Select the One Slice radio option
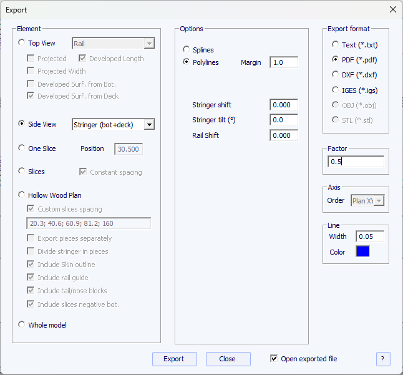Viewport: 403px width, 375px height. pyautogui.click(x=22, y=149)
